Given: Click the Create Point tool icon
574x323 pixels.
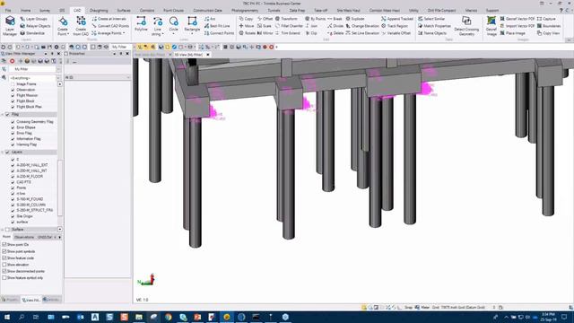Looking at the screenshot, I should (63, 22).
